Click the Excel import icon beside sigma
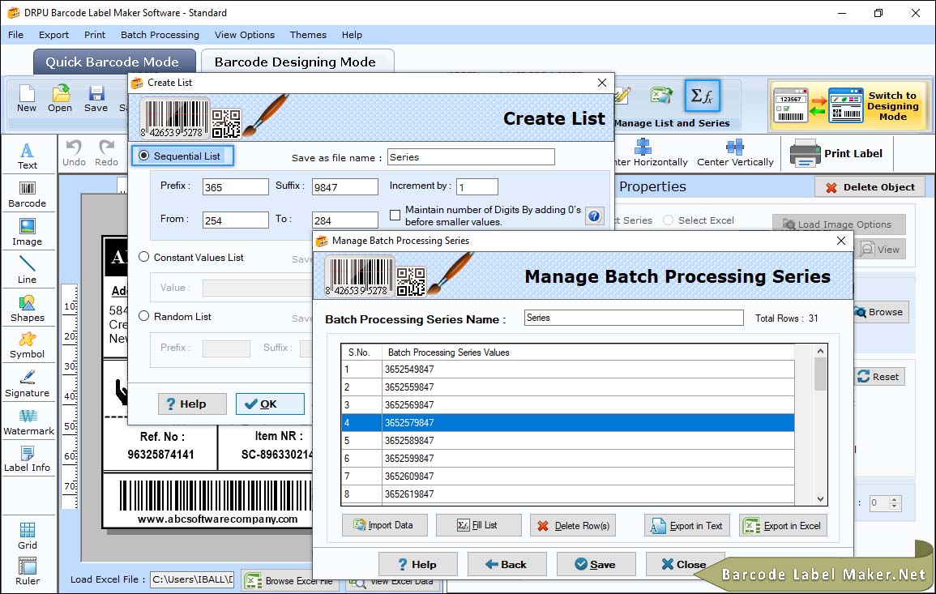Screen dimensions: 936x594 coord(661,96)
